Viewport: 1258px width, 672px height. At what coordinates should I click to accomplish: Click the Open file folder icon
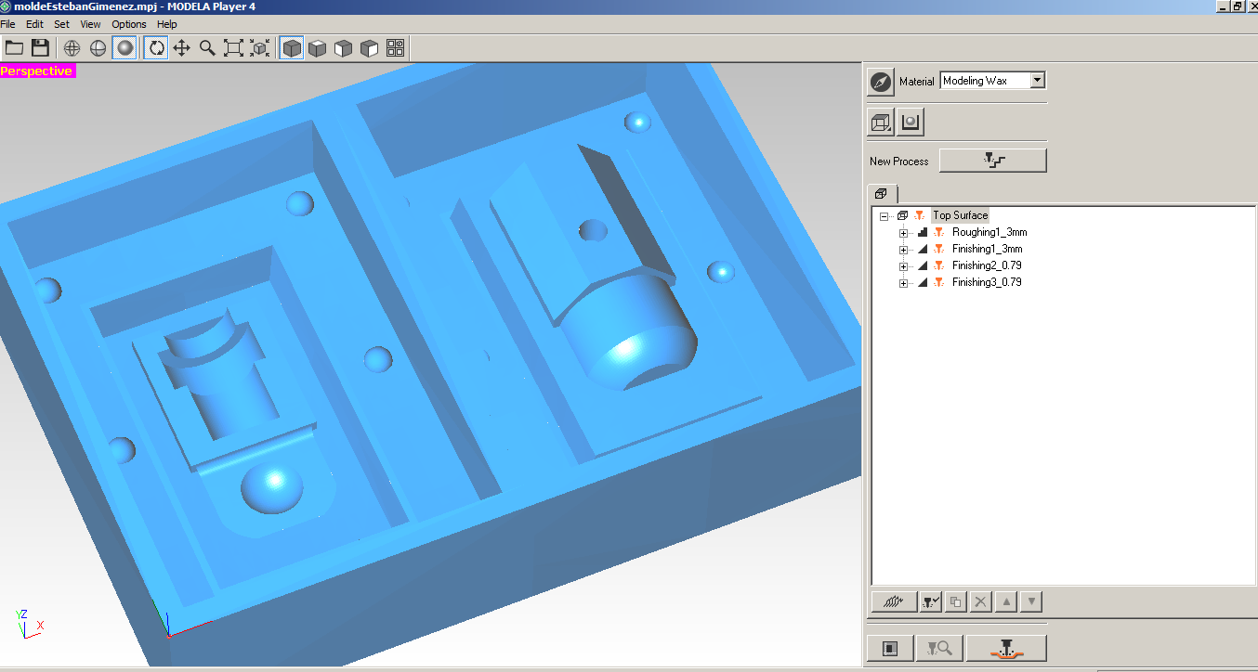(14, 47)
